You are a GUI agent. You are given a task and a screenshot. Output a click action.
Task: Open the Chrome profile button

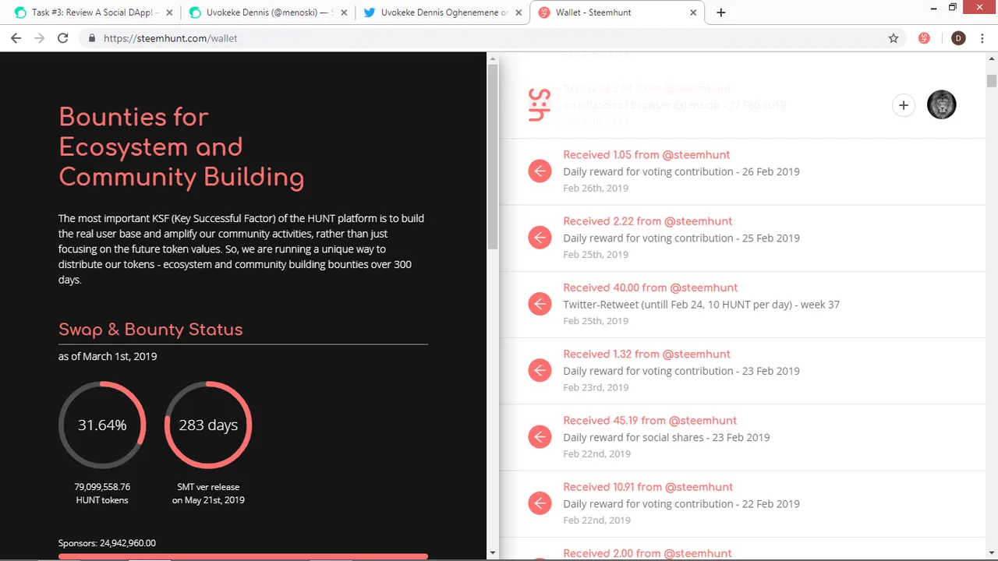click(958, 38)
